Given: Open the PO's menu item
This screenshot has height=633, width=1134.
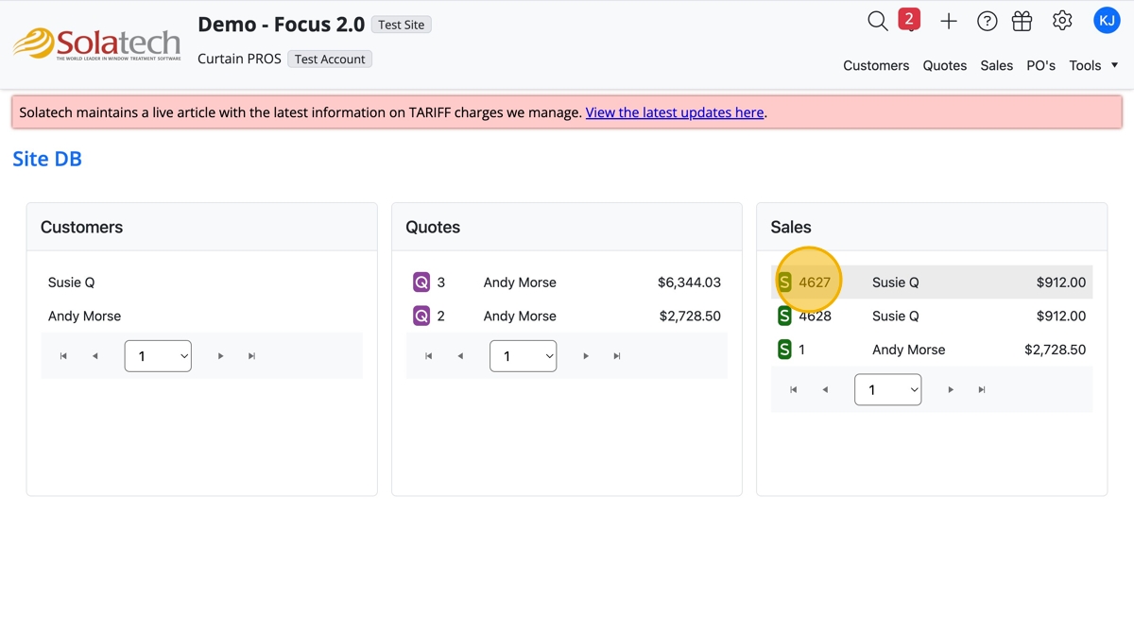Looking at the screenshot, I should 1040,65.
